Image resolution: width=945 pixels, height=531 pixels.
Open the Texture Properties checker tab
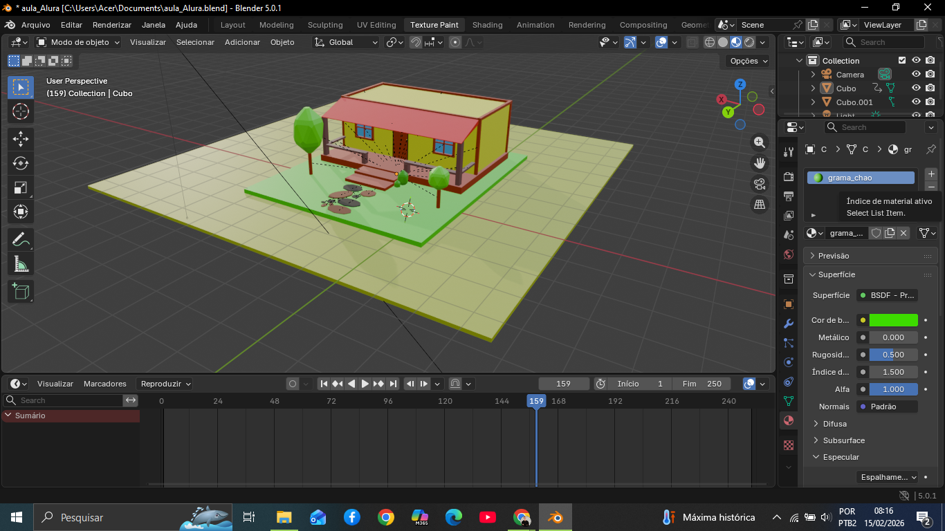pyautogui.click(x=788, y=445)
